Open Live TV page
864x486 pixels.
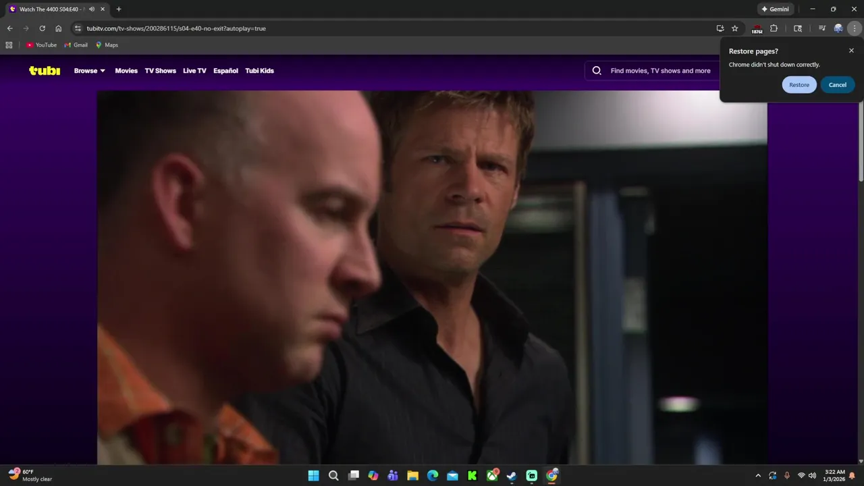pos(194,70)
